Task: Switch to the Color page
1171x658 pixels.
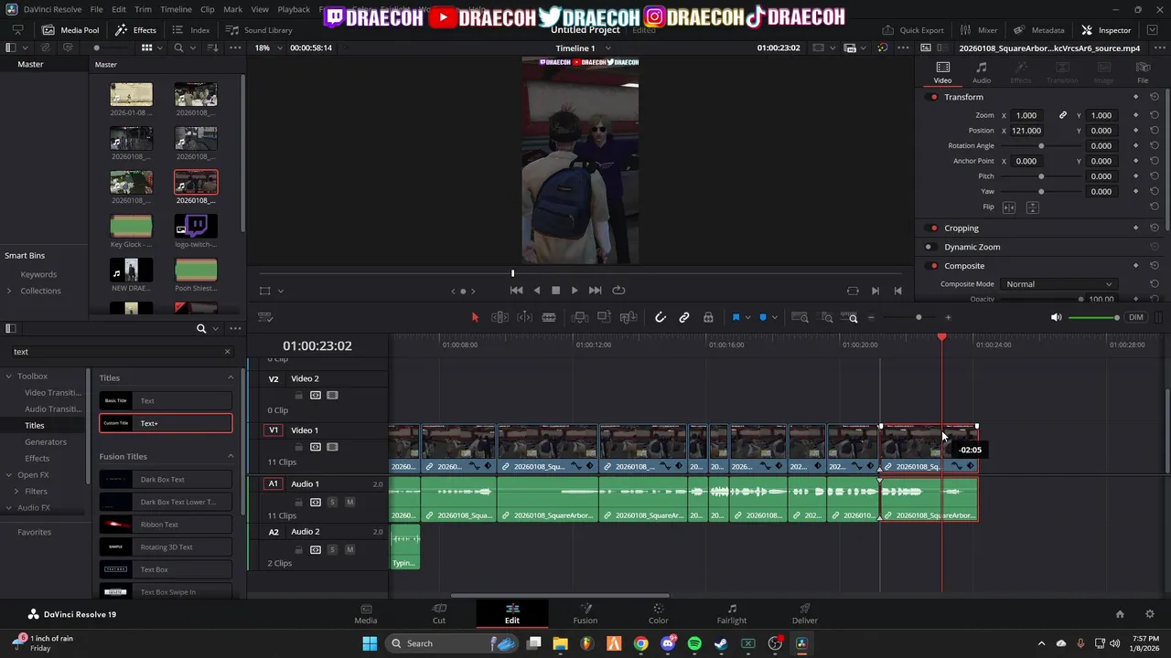Action: pyautogui.click(x=659, y=613)
